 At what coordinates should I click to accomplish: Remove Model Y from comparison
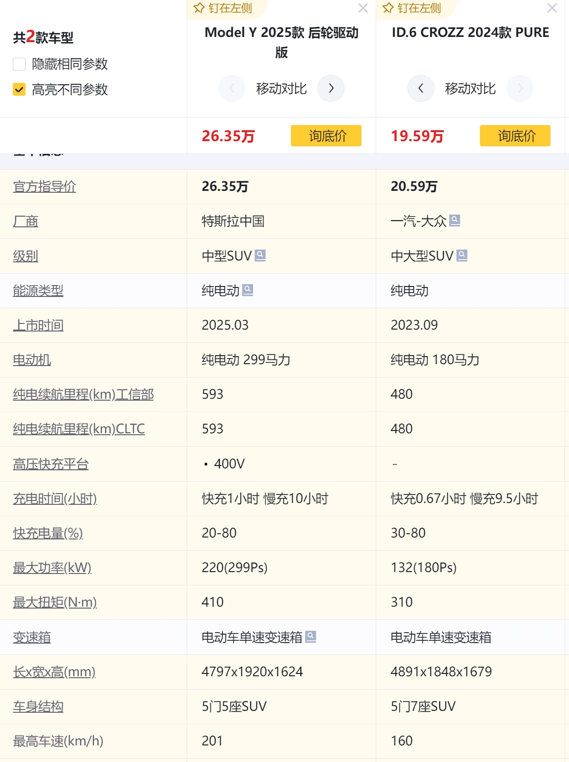363,8
